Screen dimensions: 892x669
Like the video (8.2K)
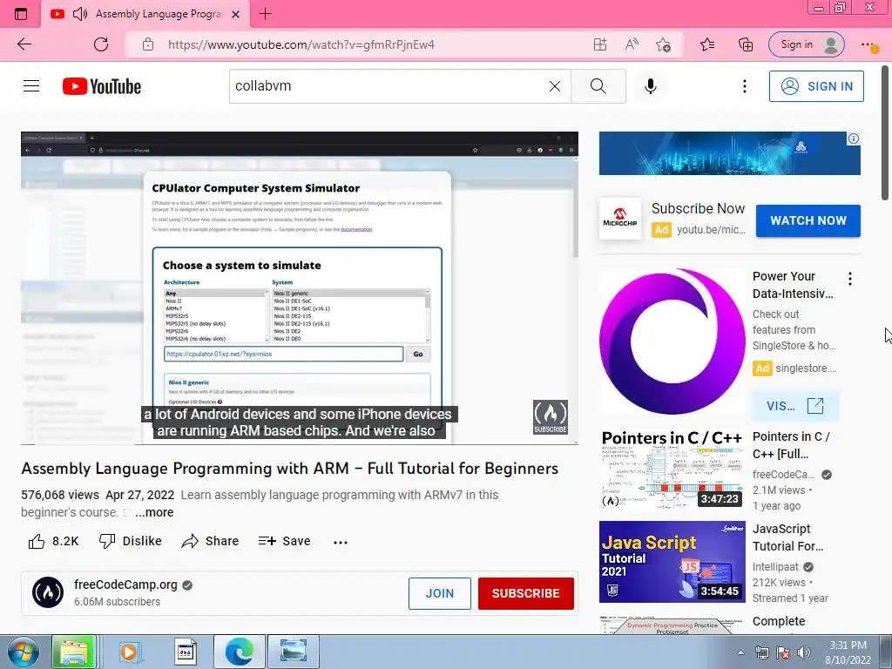53,541
